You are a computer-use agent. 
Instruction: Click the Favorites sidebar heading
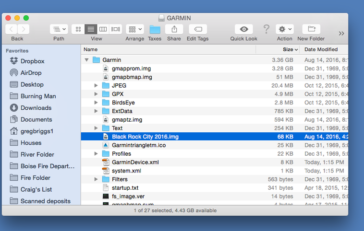[x=17, y=51]
